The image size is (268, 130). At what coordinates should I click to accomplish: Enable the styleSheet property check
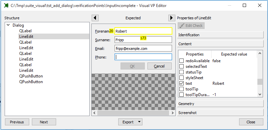182,78
